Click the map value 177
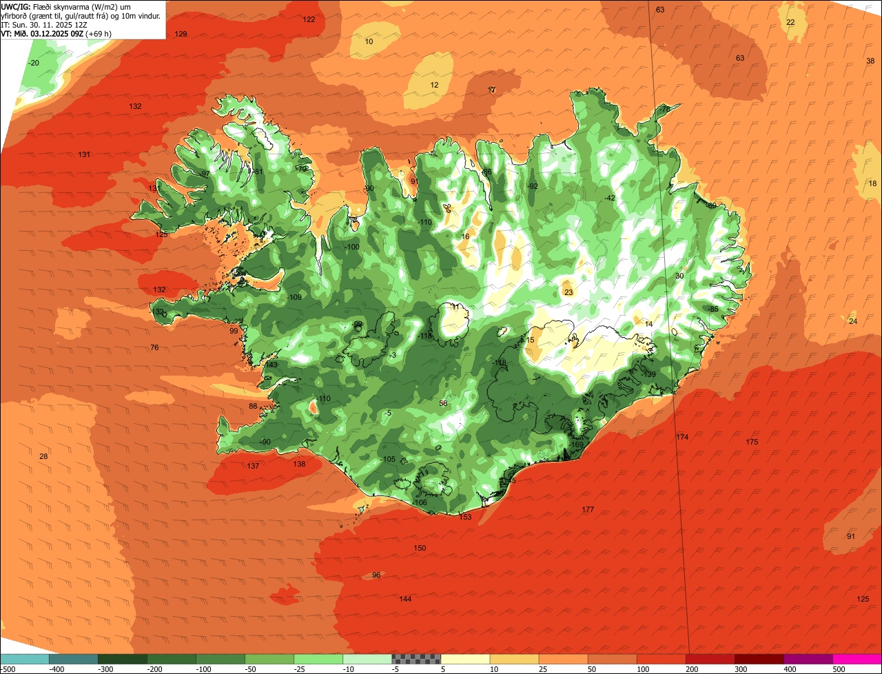The width and height of the screenshot is (882, 674). point(588,509)
